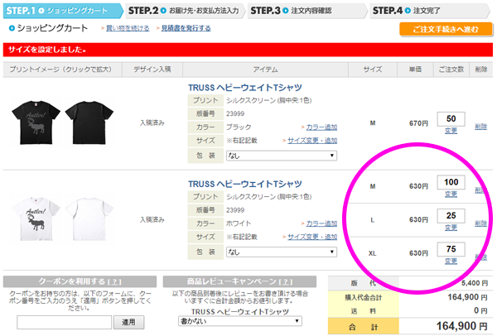Enlarge the black T-shirt back image
Image resolution: width=497 pixels, height=336 pixels.
pyautogui.click(x=89, y=122)
